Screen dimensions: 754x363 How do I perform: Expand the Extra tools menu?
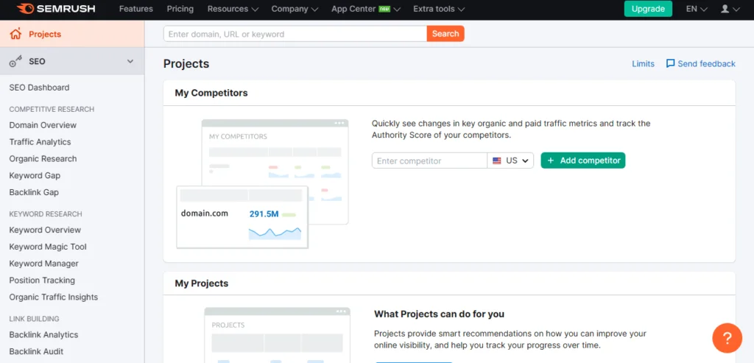[x=439, y=9]
